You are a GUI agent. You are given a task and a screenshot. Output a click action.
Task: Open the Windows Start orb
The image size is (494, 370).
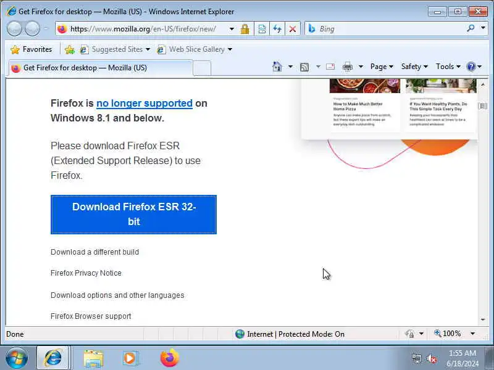point(17,358)
